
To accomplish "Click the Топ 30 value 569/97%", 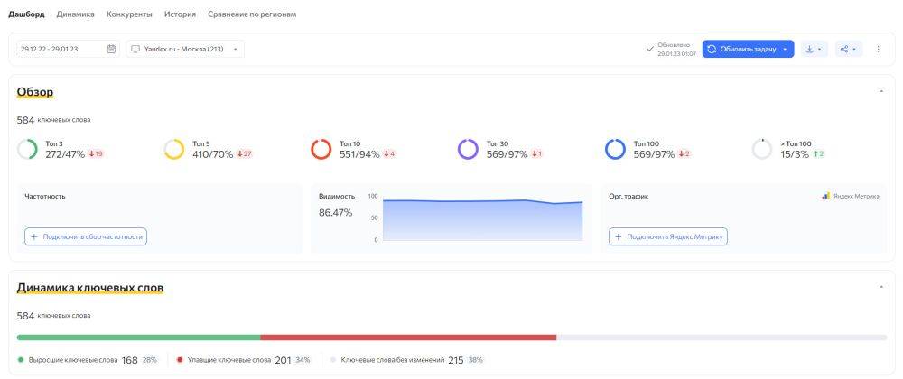I will [507, 154].
